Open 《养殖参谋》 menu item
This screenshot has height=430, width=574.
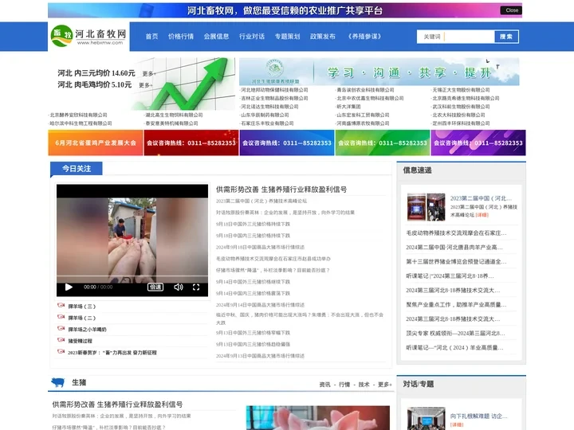tap(364, 37)
